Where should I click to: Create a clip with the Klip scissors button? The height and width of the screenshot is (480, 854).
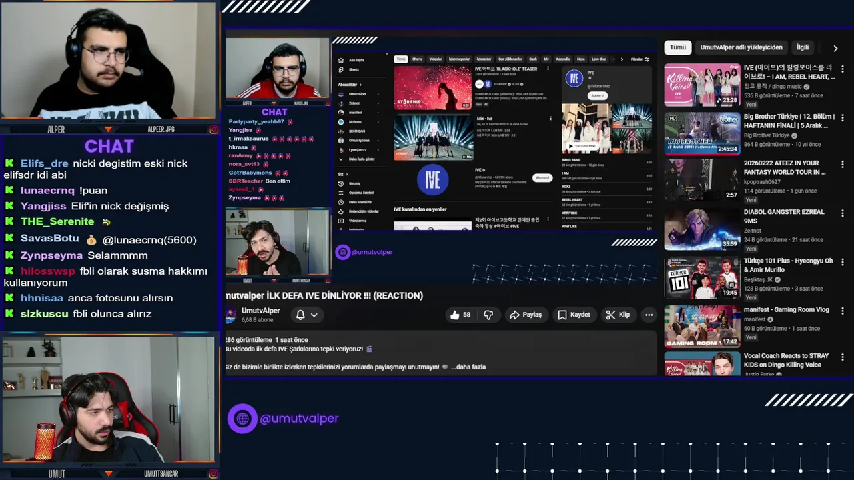[x=618, y=315]
